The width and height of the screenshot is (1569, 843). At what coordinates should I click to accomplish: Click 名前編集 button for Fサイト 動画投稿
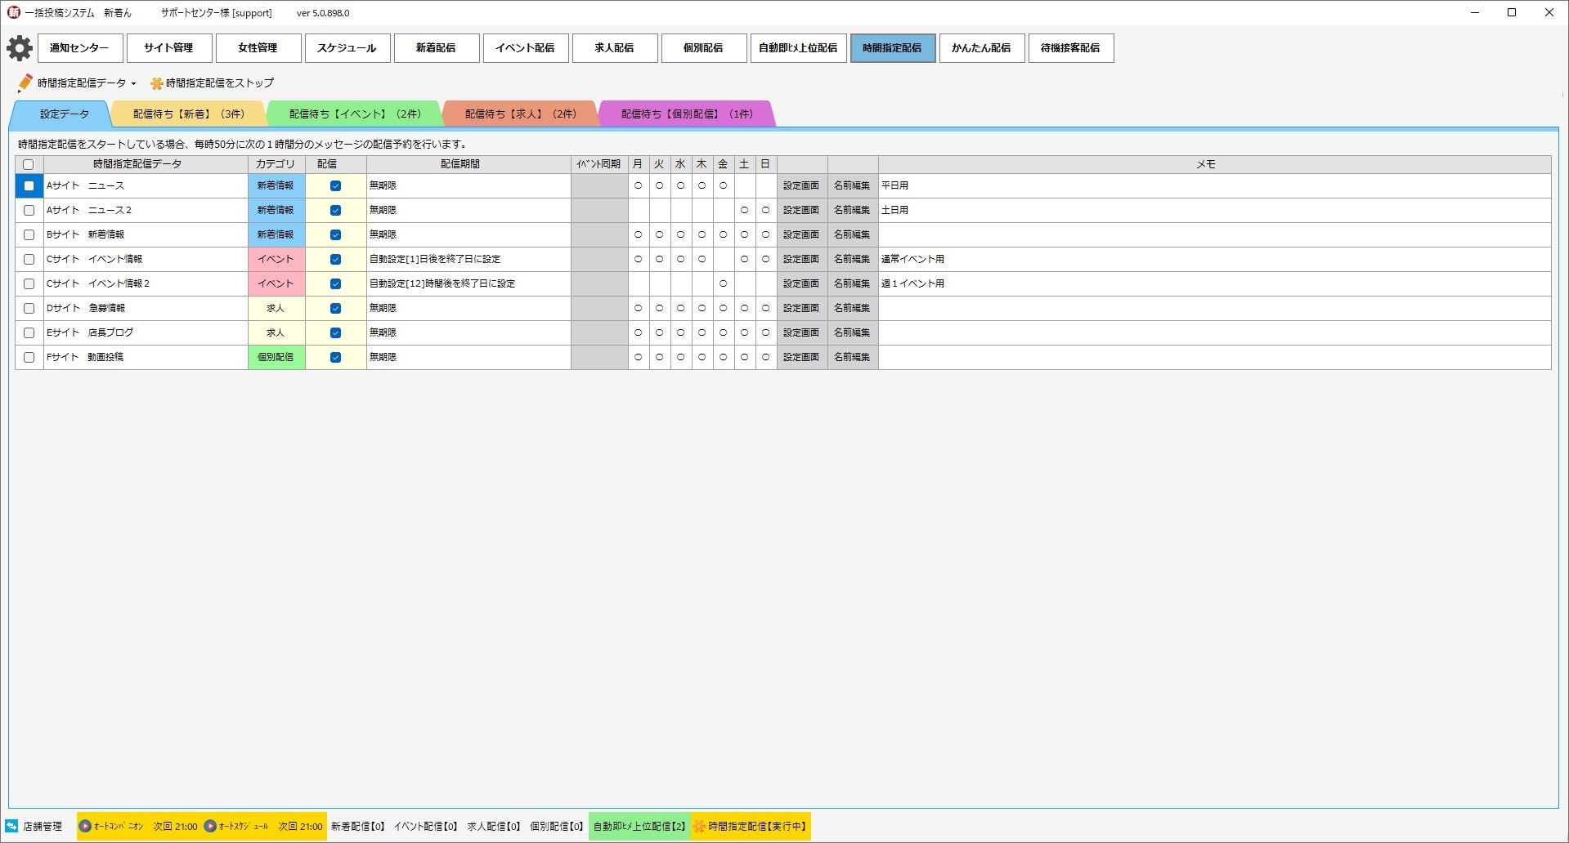852,357
